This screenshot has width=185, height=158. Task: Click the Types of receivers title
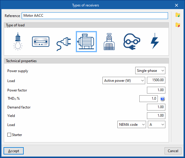pos(85,5)
